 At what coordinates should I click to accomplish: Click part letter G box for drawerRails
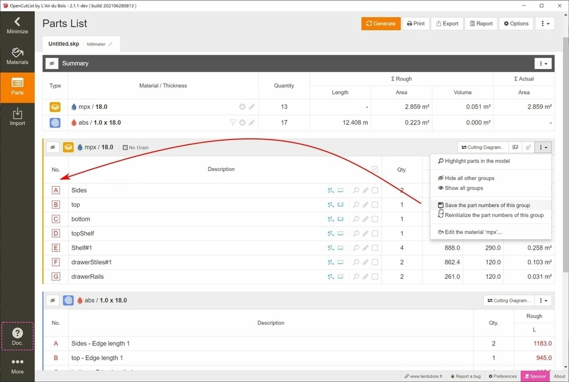tap(56, 277)
